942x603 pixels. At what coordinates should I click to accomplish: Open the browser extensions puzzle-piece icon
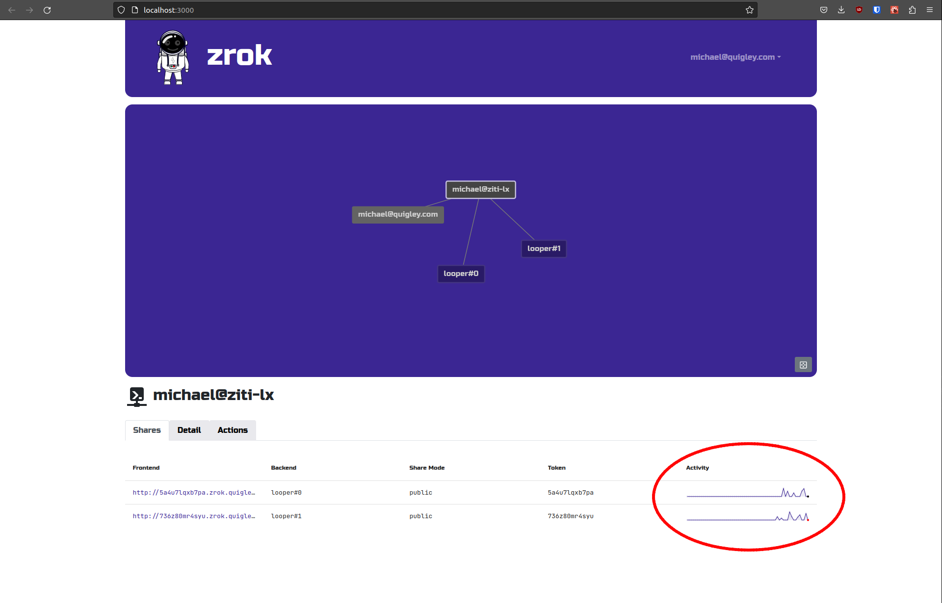click(x=912, y=10)
